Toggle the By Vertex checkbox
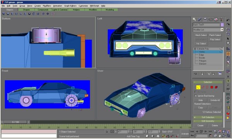 click(x=196, y=92)
